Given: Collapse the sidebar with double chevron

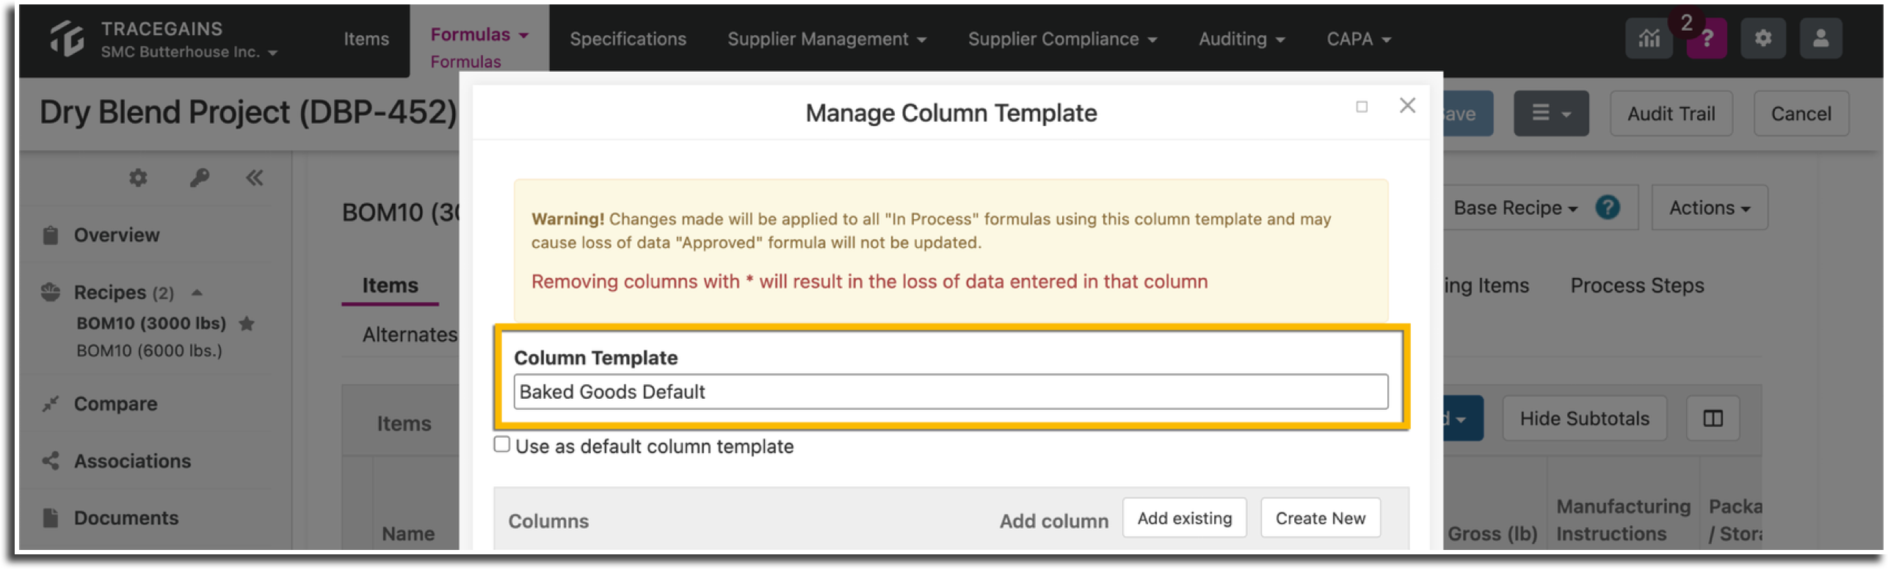Looking at the screenshot, I should [x=254, y=177].
